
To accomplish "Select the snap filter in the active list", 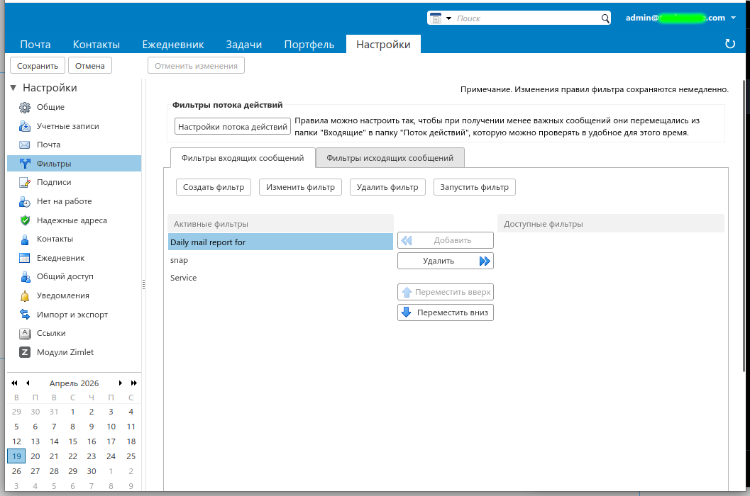I will click(180, 260).
